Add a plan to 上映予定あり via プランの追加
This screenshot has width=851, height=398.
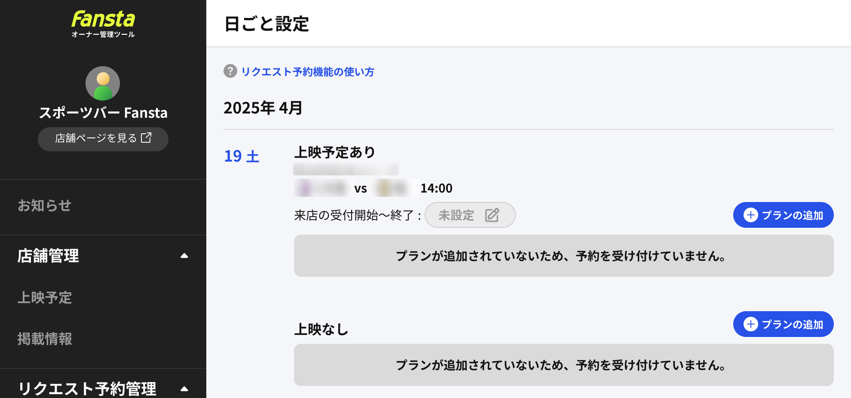point(783,215)
